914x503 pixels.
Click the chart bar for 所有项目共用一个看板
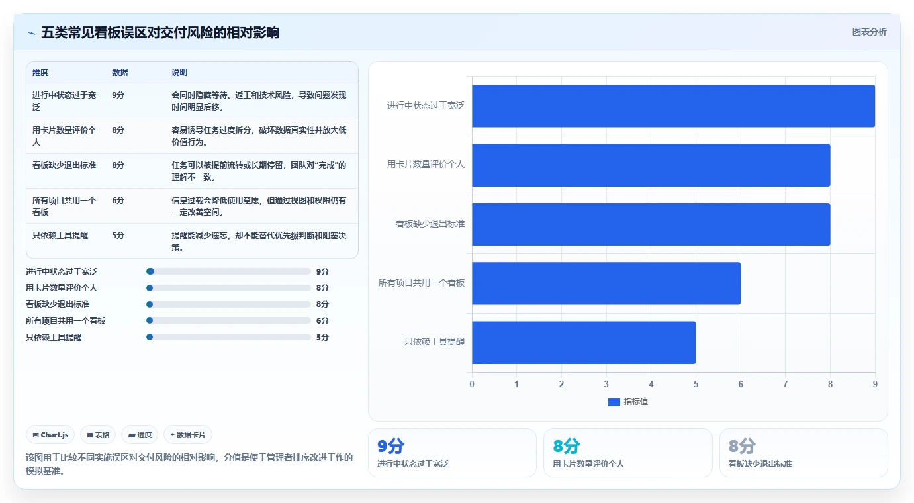pos(606,283)
